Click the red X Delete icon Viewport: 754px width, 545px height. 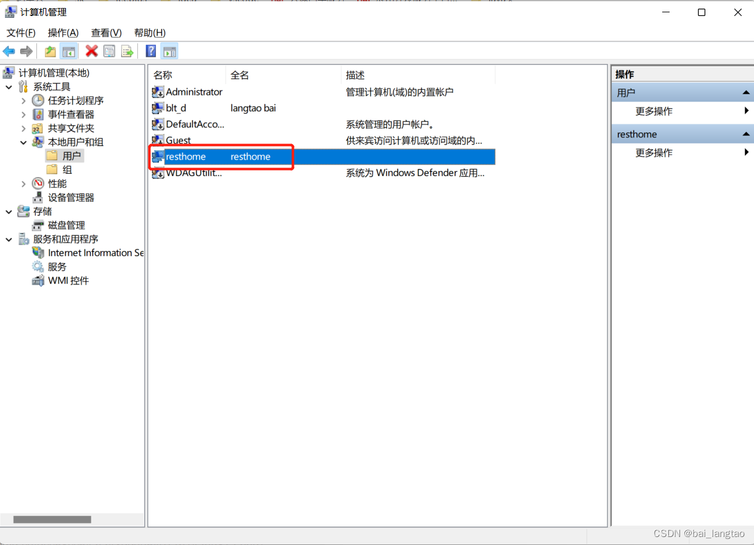tap(91, 51)
